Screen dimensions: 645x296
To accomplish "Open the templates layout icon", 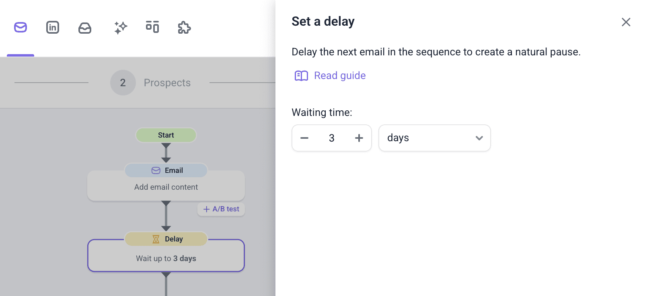I will (x=152, y=27).
